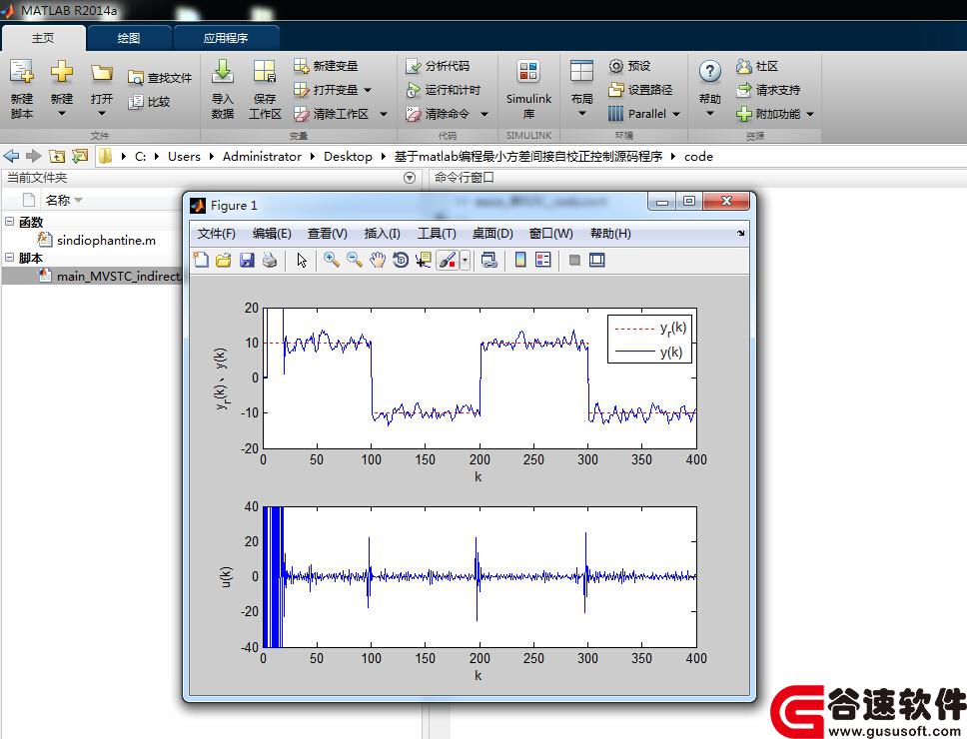This screenshot has width=967, height=739.
Task: Toggle the Rotate 3D tool
Action: click(401, 260)
